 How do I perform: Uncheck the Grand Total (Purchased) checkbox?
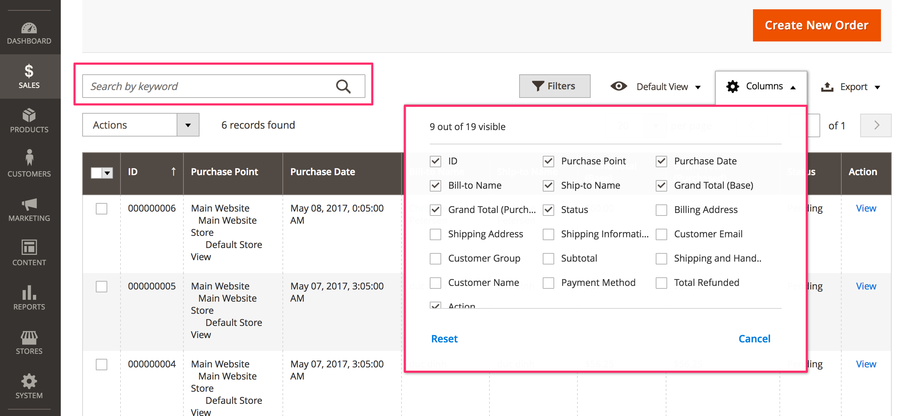pyautogui.click(x=435, y=210)
